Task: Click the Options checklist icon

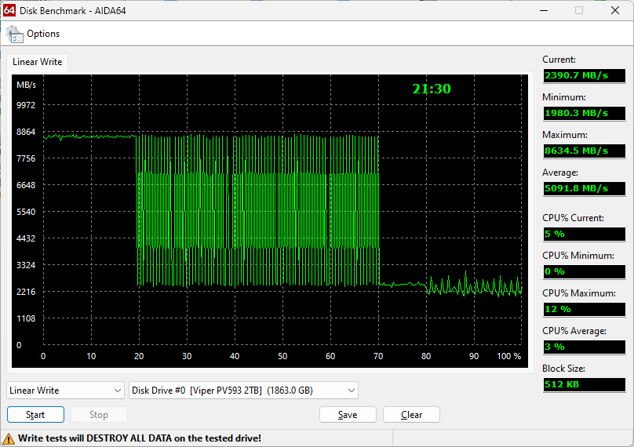Action: [x=14, y=34]
